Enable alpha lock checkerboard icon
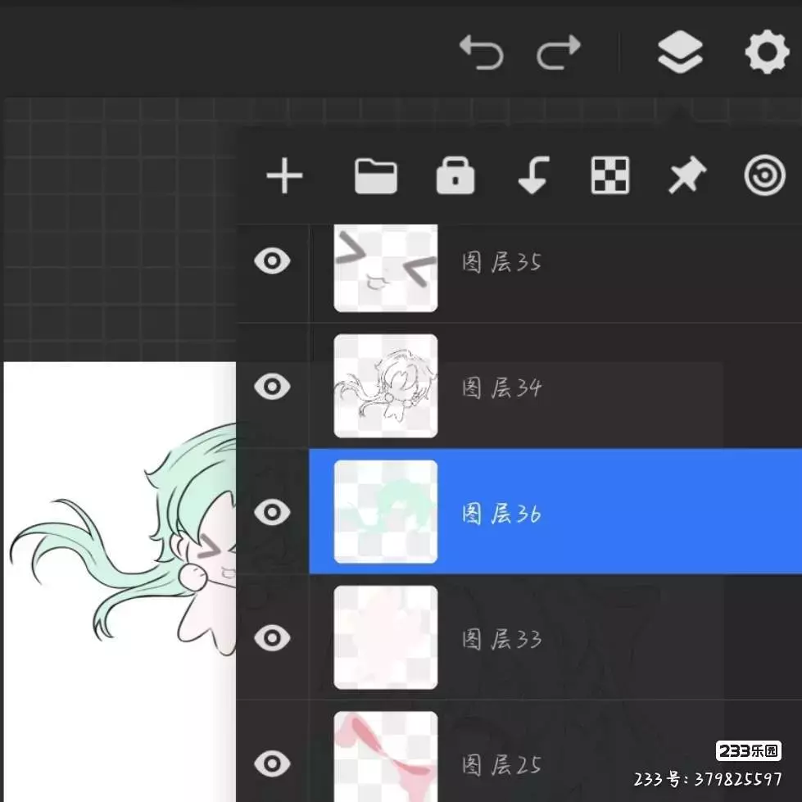802x802 pixels. point(610,176)
